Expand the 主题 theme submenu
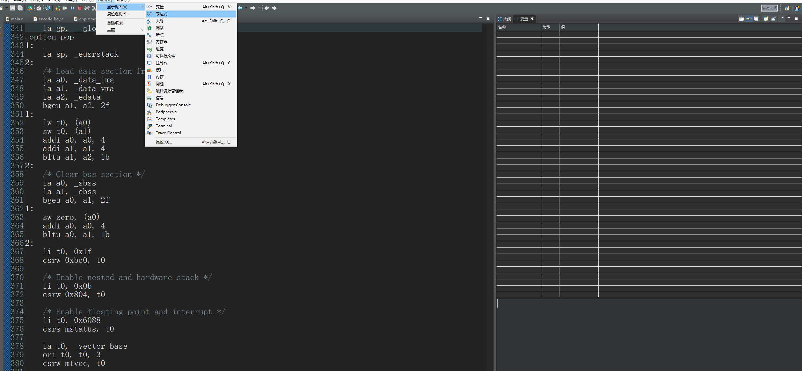The height and width of the screenshot is (371, 802). [121, 30]
